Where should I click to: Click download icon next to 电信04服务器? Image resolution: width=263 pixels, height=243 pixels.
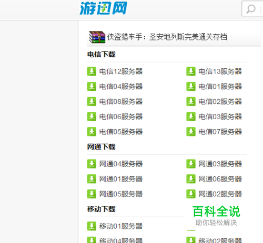(x=92, y=87)
